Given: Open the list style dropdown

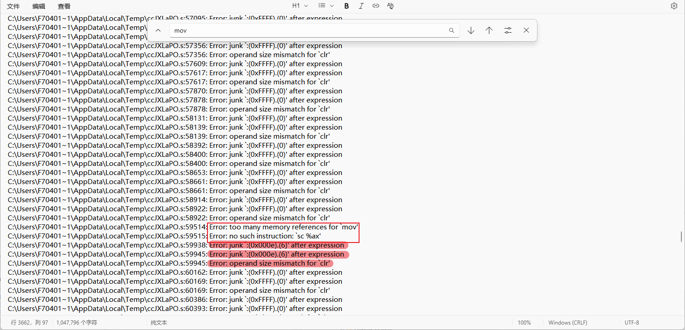Looking at the screenshot, I should point(326,6).
